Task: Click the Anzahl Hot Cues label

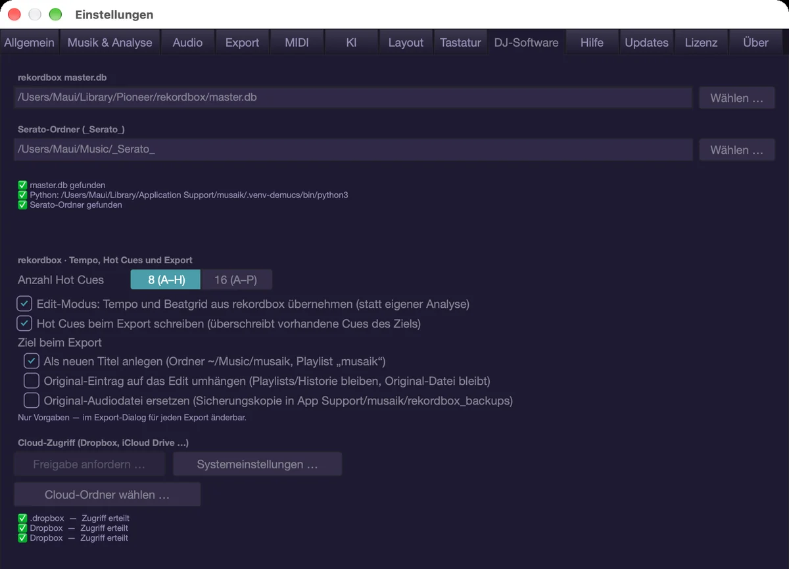Action: pos(60,280)
